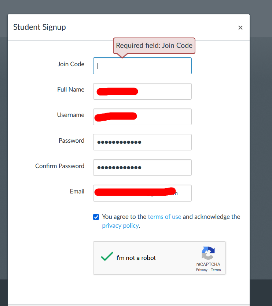Open the "terms of use" link
Screen dimensions: 272x306
[165, 217]
